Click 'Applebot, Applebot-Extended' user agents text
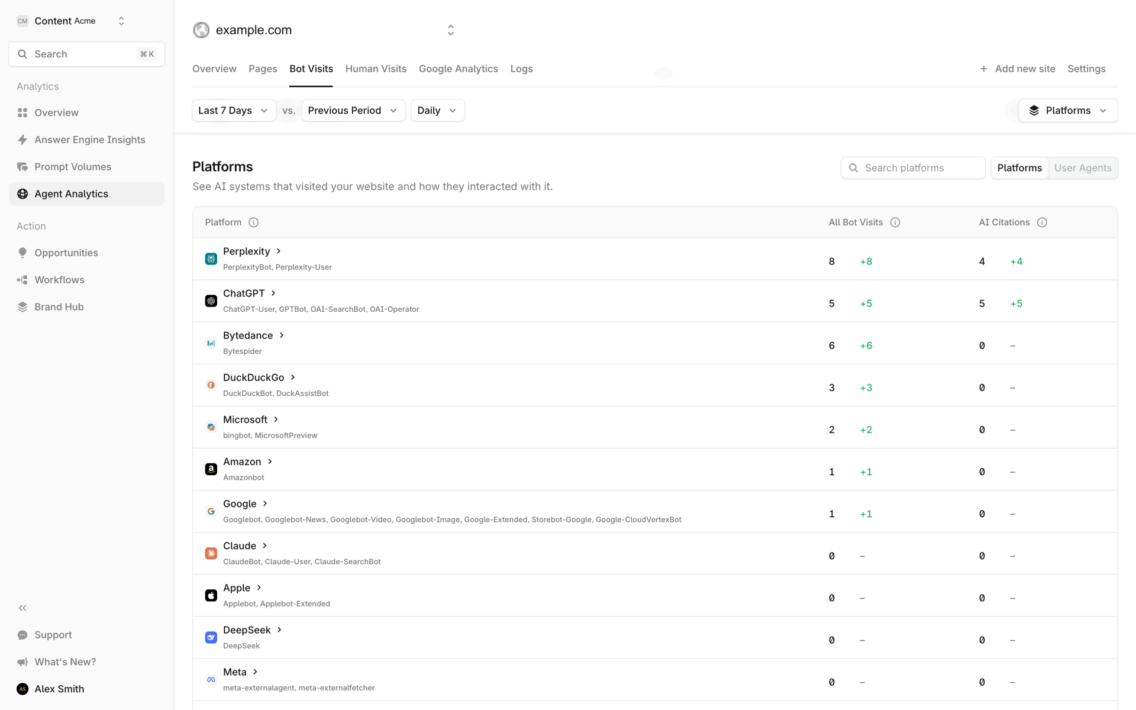 (x=276, y=604)
